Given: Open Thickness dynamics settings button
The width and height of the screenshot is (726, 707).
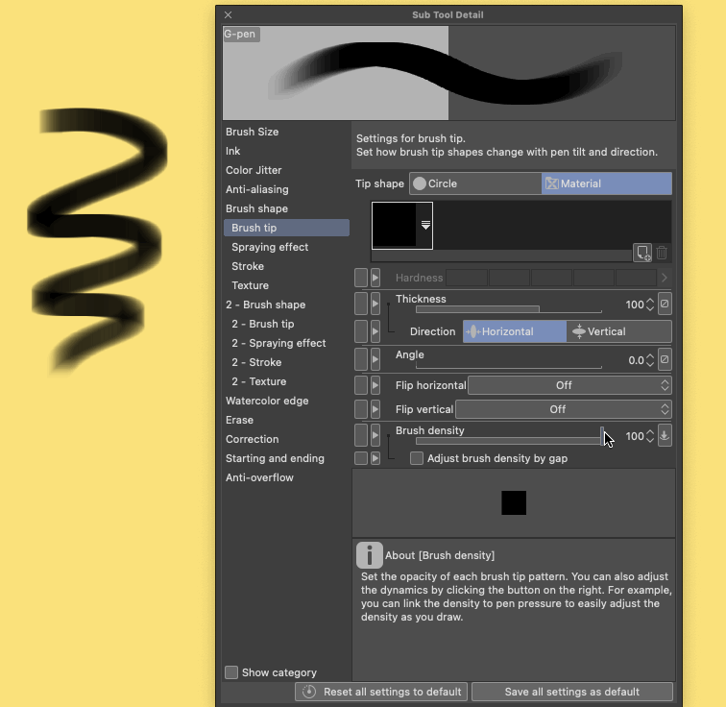Looking at the screenshot, I should (x=665, y=304).
